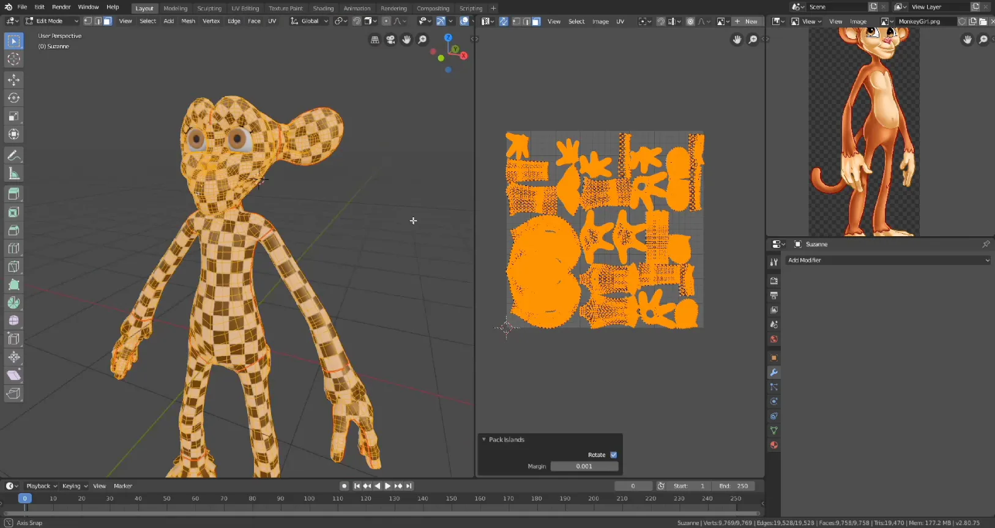995x528 pixels.
Task: Open the Modifiers wrench properties tab
Action: tap(774, 373)
